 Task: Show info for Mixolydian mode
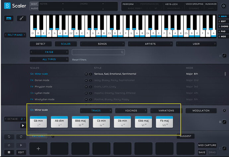tap(90, 99)
